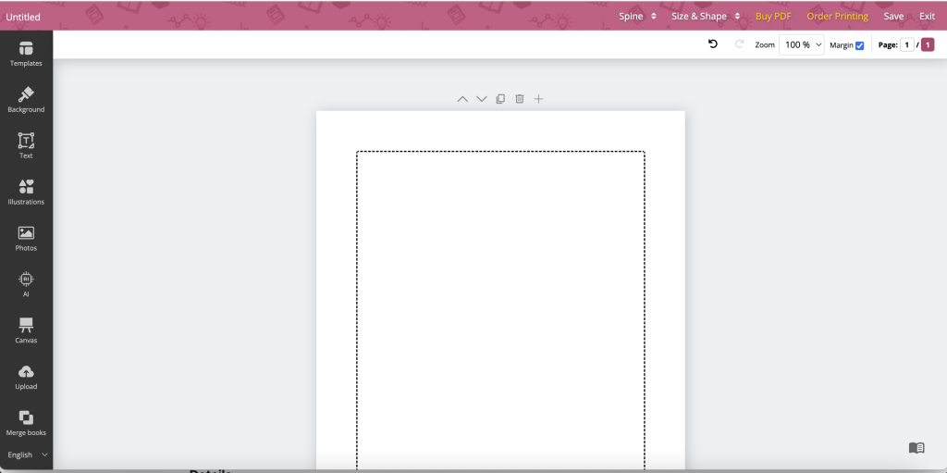
Task: Click Buy PDF
Action: coord(773,17)
